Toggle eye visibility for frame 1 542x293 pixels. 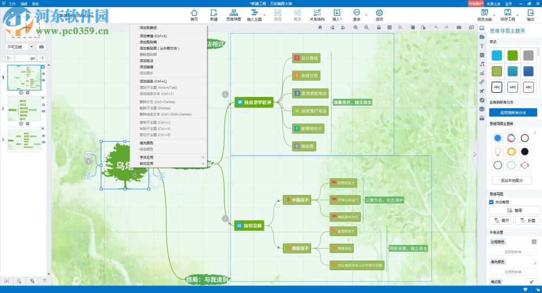43,80
